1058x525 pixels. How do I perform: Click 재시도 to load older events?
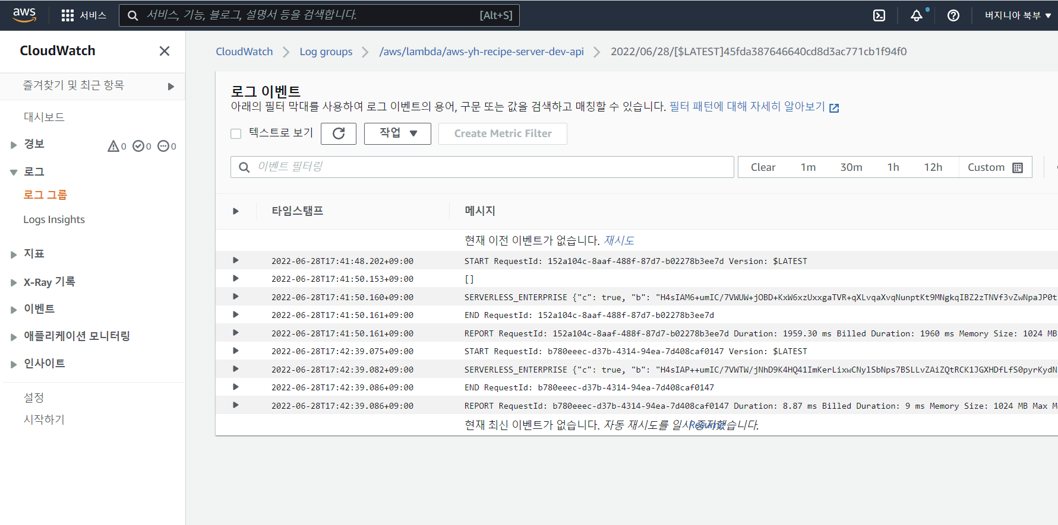point(619,241)
